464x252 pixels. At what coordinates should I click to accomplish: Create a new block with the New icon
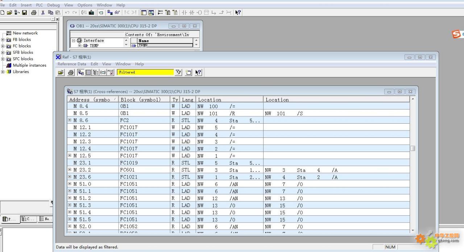[2, 12]
